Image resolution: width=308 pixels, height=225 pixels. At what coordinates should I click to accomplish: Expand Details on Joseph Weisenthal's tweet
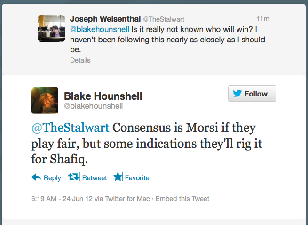point(80,60)
